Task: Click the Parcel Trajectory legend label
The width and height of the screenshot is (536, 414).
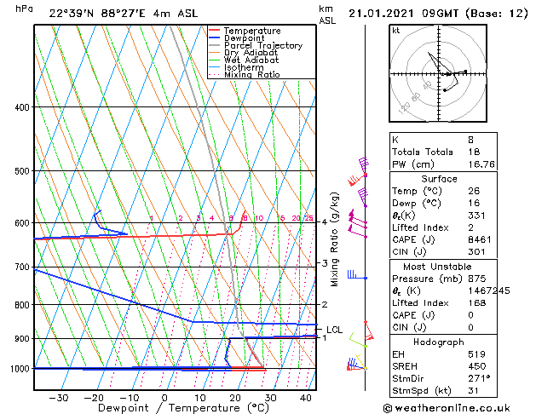Action: pos(263,45)
